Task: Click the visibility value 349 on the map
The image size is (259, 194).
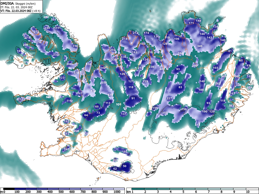Action: coord(200,46)
